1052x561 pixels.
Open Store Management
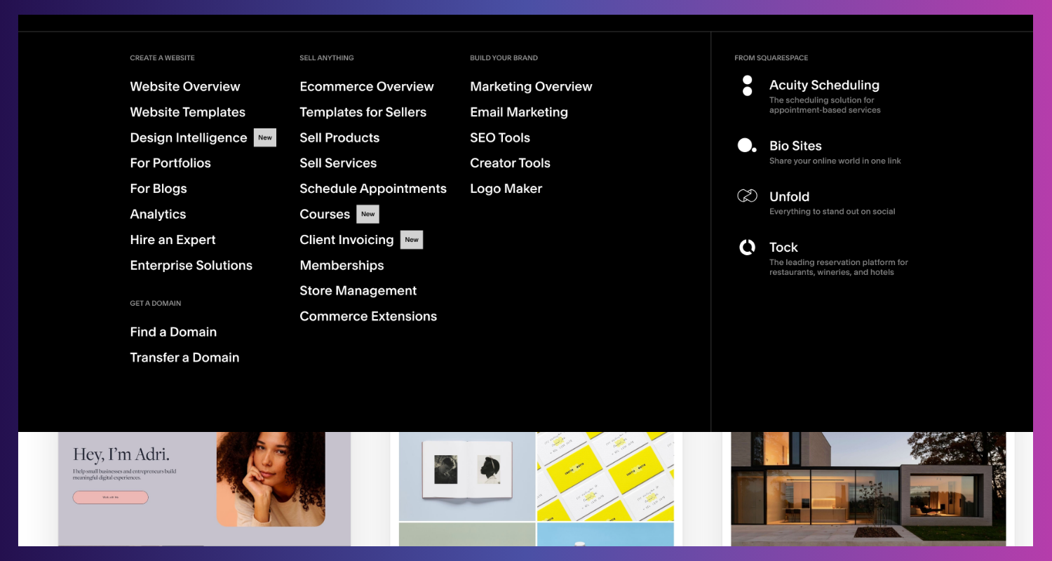click(x=358, y=290)
